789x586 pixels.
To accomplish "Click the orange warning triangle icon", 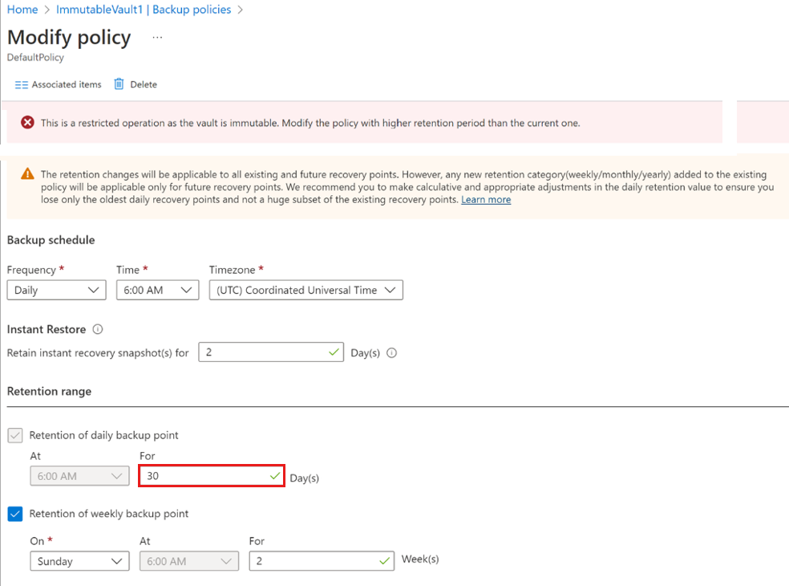I will [27, 174].
